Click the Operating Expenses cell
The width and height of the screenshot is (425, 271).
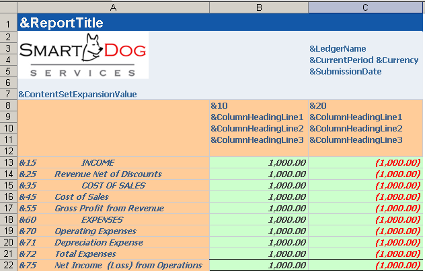click(x=113, y=231)
